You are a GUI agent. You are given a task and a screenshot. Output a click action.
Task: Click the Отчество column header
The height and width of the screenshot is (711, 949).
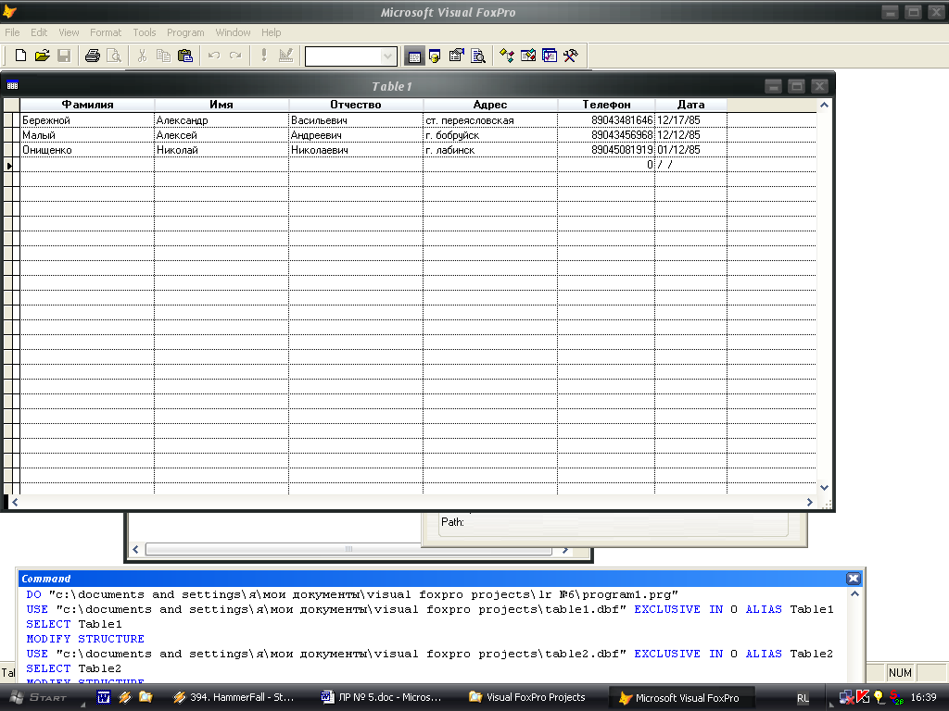coord(356,105)
